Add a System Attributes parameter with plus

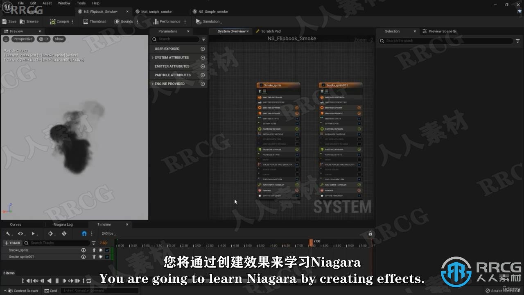pyautogui.click(x=203, y=57)
